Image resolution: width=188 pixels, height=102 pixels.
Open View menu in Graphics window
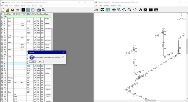[x=100, y=5]
